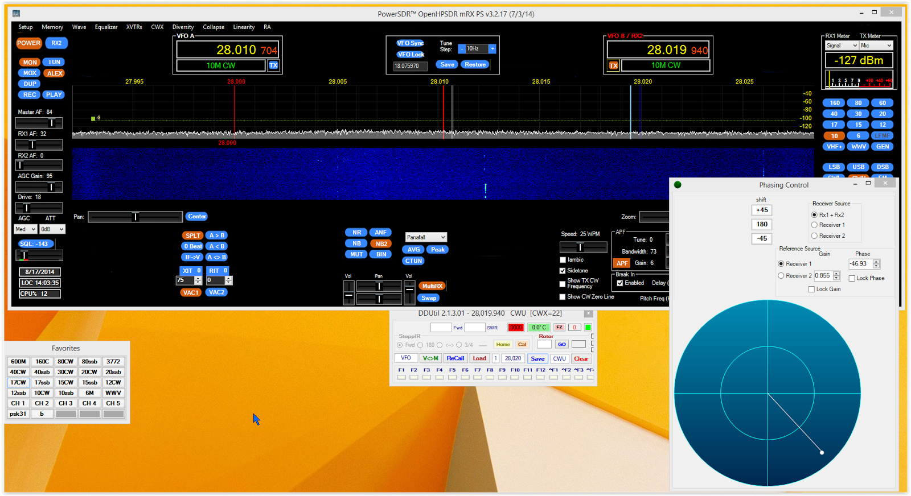Open the Diversity menu
The image size is (911, 496).
[x=183, y=27]
